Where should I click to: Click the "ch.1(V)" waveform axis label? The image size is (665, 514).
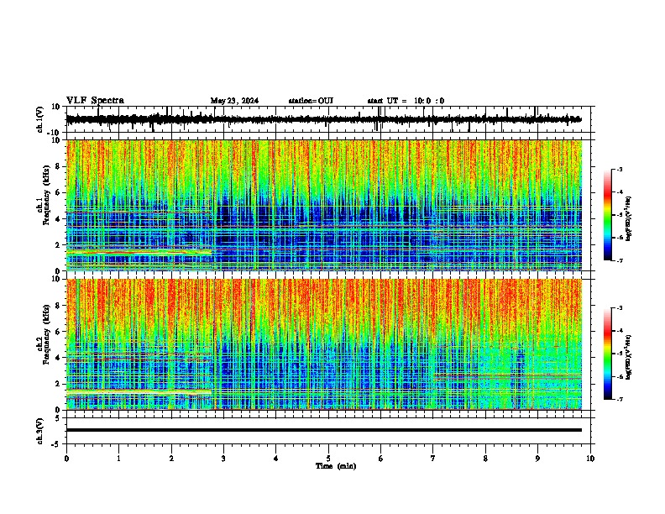[x=40, y=119]
